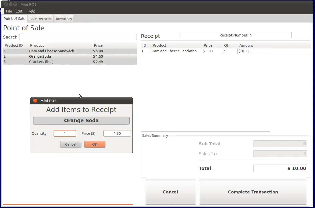Click the Price header in product list
Screen dimensions: 315x208
115,45
